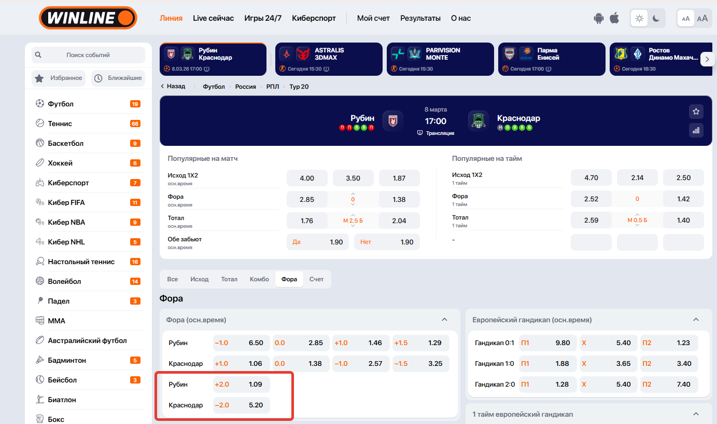Switch to the Тотал market tab
This screenshot has height=424, width=717.
(x=229, y=279)
